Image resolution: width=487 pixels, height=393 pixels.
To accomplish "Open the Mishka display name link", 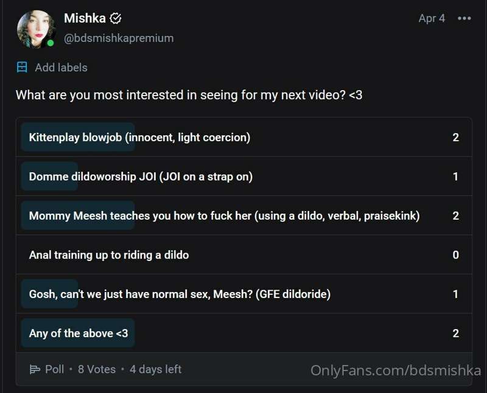I will (x=85, y=18).
